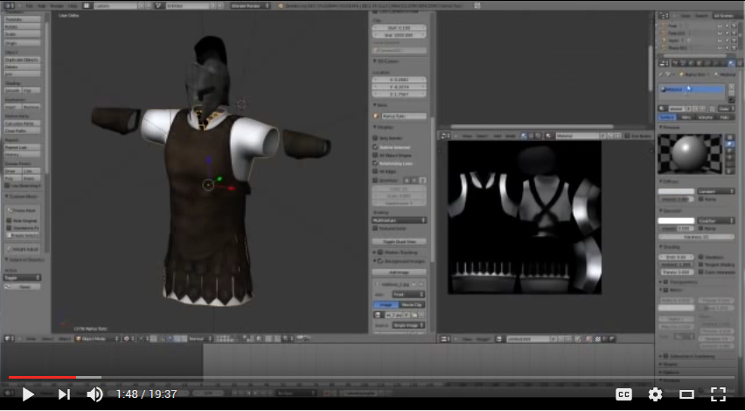This screenshot has height=411, width=745.
Task: Click the Scale tool button
Action: tap(23, 34)
